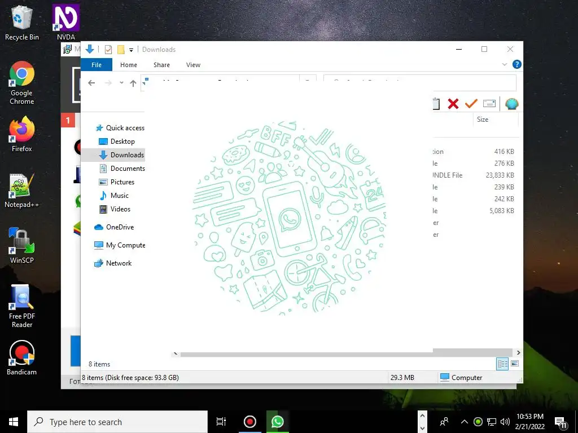The image size is (578, 433).
Task: Open WinSCP desktop shortcut
Action: tap(22, 246)
